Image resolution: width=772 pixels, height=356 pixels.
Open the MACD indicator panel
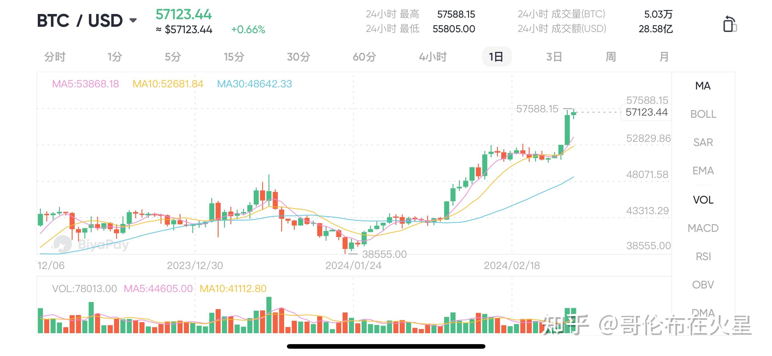click(x=703, y=228)
